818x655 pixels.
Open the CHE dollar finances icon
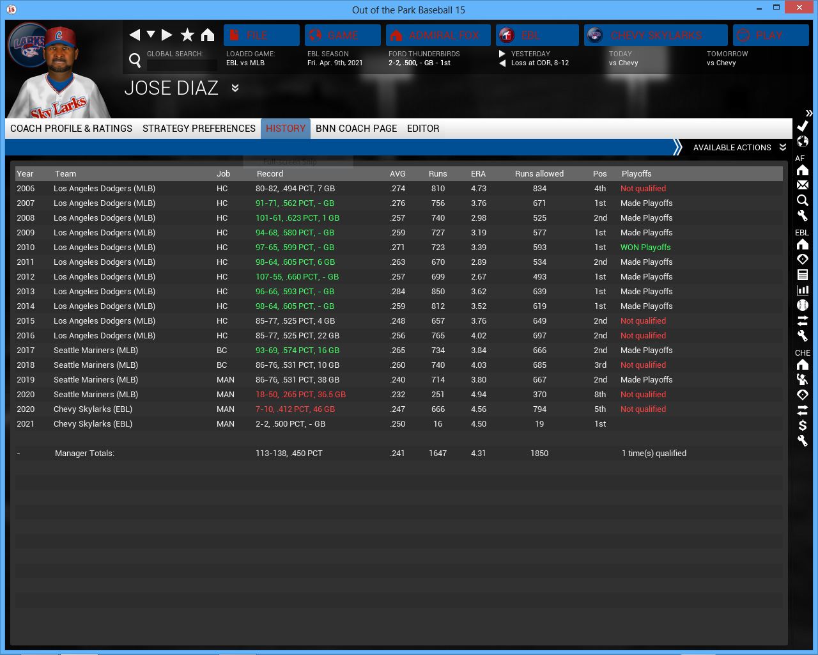coord(803,425)
